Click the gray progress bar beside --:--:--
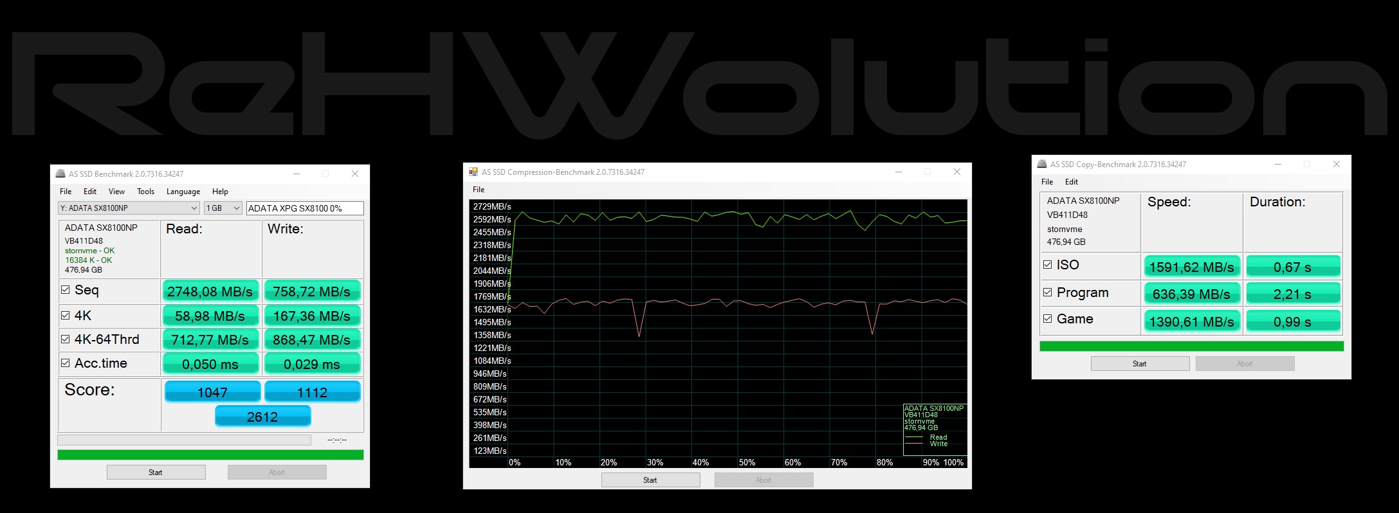 184,440
